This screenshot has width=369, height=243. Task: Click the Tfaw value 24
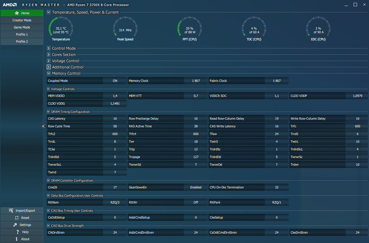click(277, 134)
